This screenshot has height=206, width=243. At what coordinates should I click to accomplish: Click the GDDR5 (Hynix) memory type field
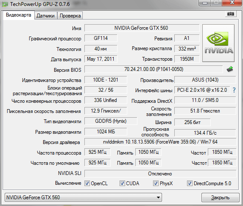tap(111, 121)
